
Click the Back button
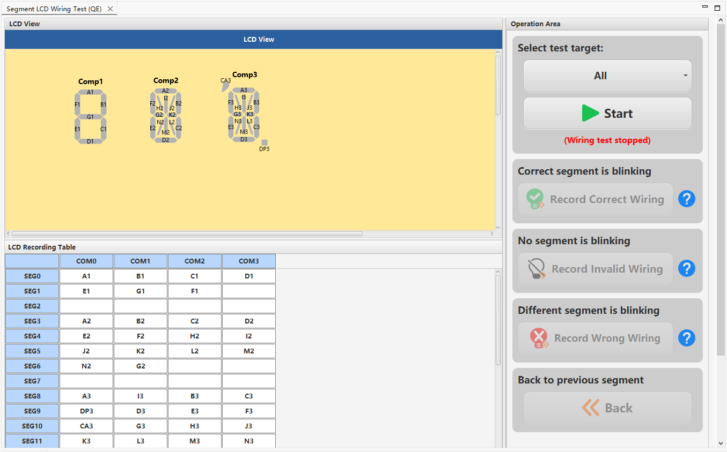607,408
